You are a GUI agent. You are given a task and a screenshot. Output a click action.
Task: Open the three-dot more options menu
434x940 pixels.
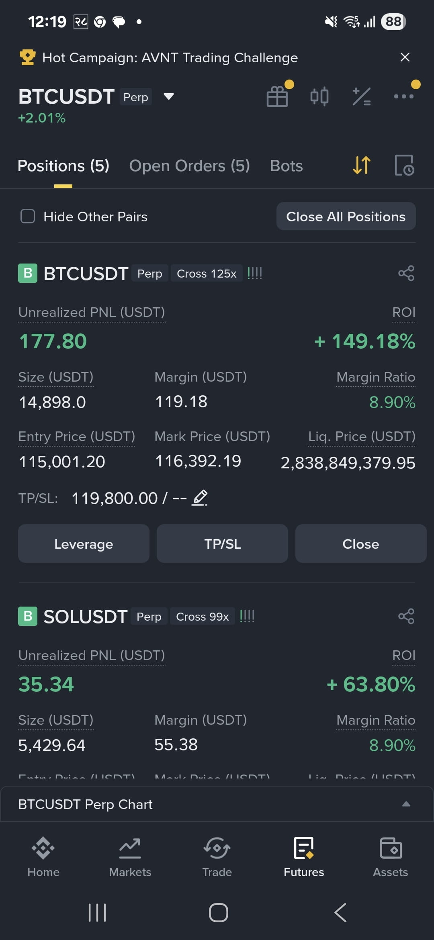tap(403, 96)
